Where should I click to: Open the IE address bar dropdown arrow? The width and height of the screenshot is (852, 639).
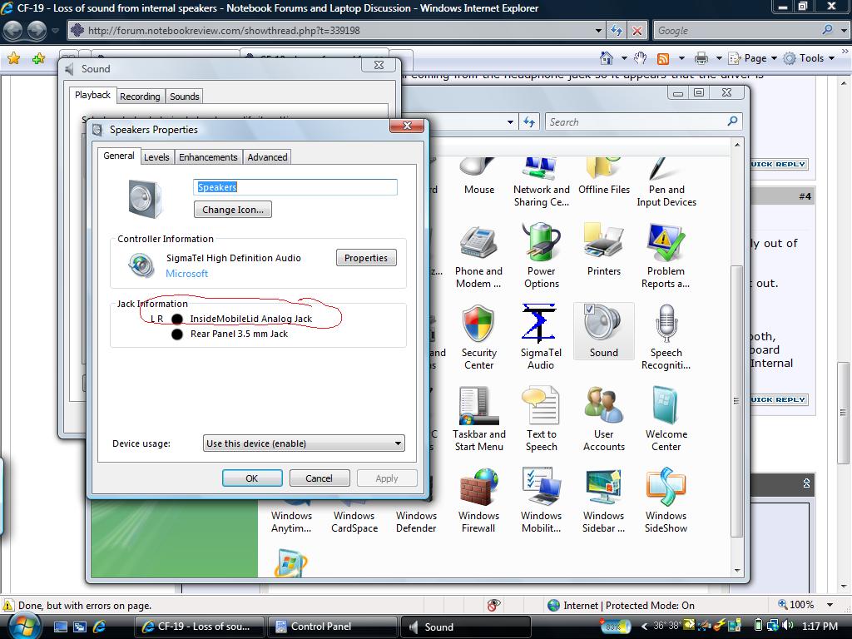point(598,31)
